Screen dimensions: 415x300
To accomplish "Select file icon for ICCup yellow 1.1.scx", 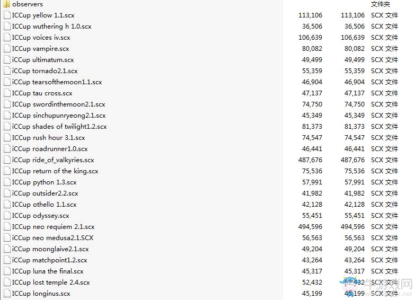I will 7,15.
